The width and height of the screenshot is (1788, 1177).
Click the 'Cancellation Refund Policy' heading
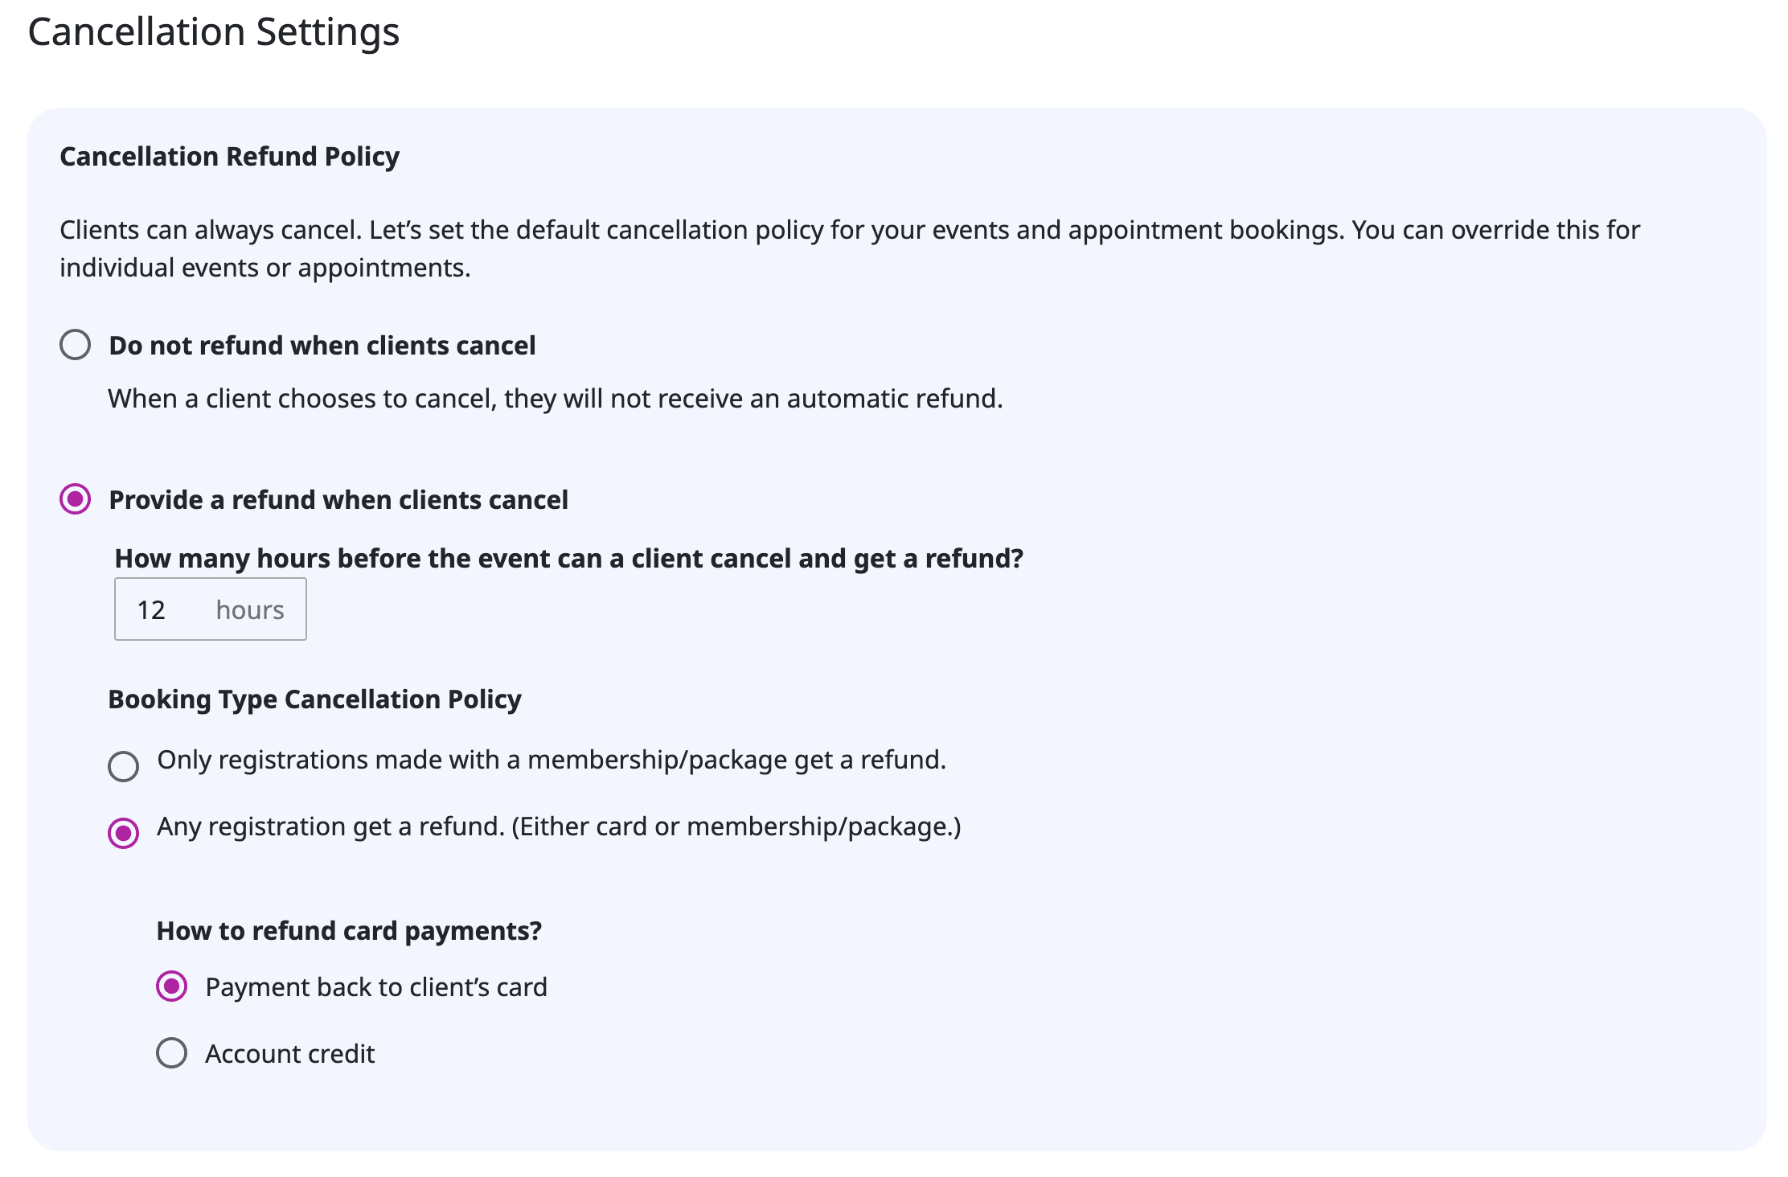coord(229,156)
